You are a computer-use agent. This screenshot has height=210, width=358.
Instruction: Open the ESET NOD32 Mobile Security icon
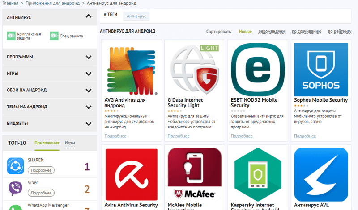(258, 70)
